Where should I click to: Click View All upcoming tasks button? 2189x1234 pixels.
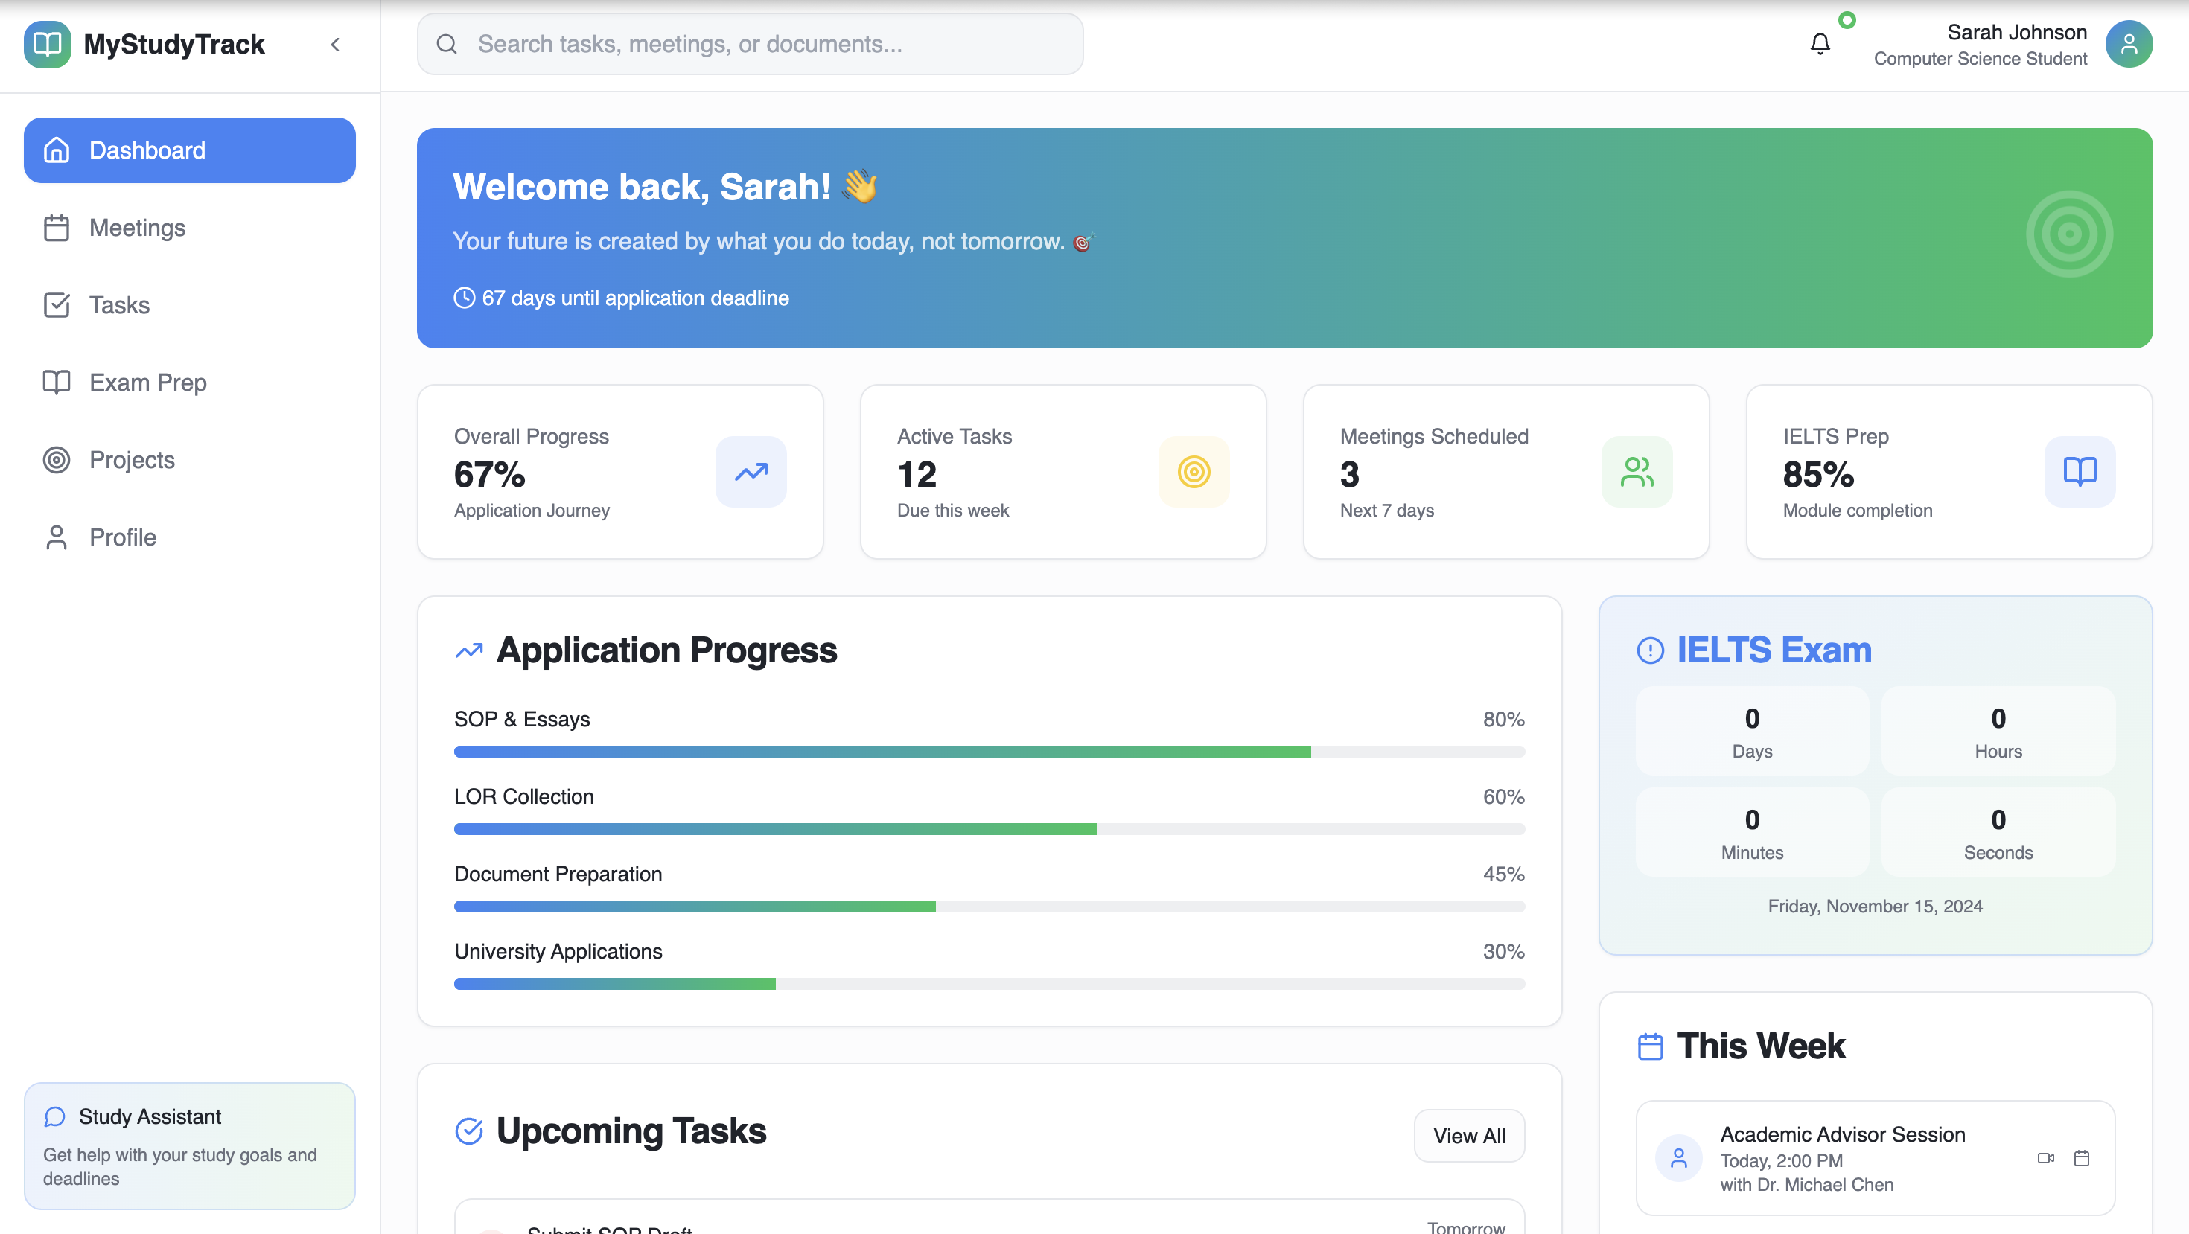(x=1468, y=1136)
